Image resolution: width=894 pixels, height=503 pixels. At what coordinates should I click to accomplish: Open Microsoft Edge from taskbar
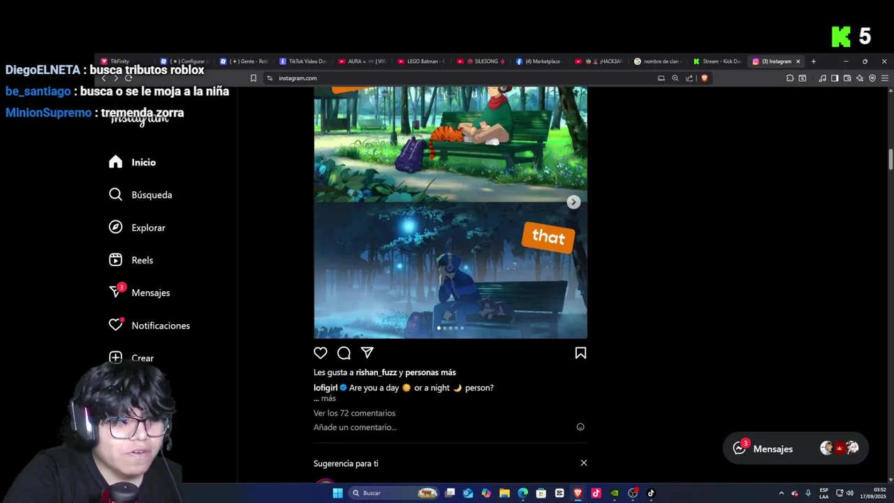pyautogui.click(x=522, y=493)
